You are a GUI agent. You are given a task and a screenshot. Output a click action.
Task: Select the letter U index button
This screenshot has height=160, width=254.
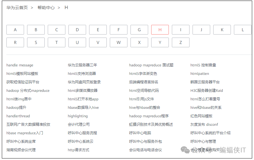click(x=77, y=42)
